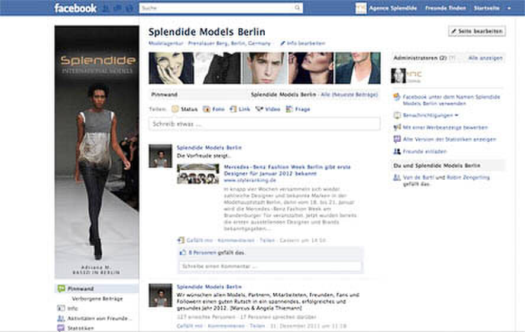This screenshot has width=525, height=332.
Task: Open third photo strip male face thumbnail
Action: pos(264,68)
